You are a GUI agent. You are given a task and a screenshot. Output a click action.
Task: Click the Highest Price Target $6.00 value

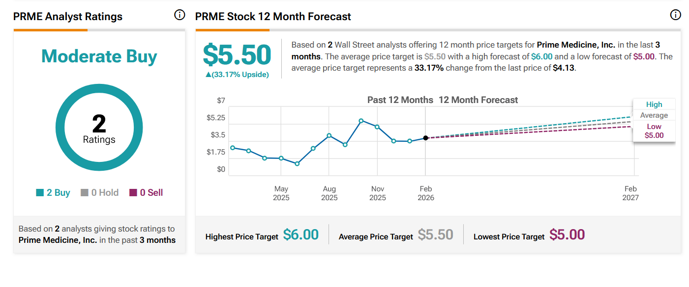(301, 235)
